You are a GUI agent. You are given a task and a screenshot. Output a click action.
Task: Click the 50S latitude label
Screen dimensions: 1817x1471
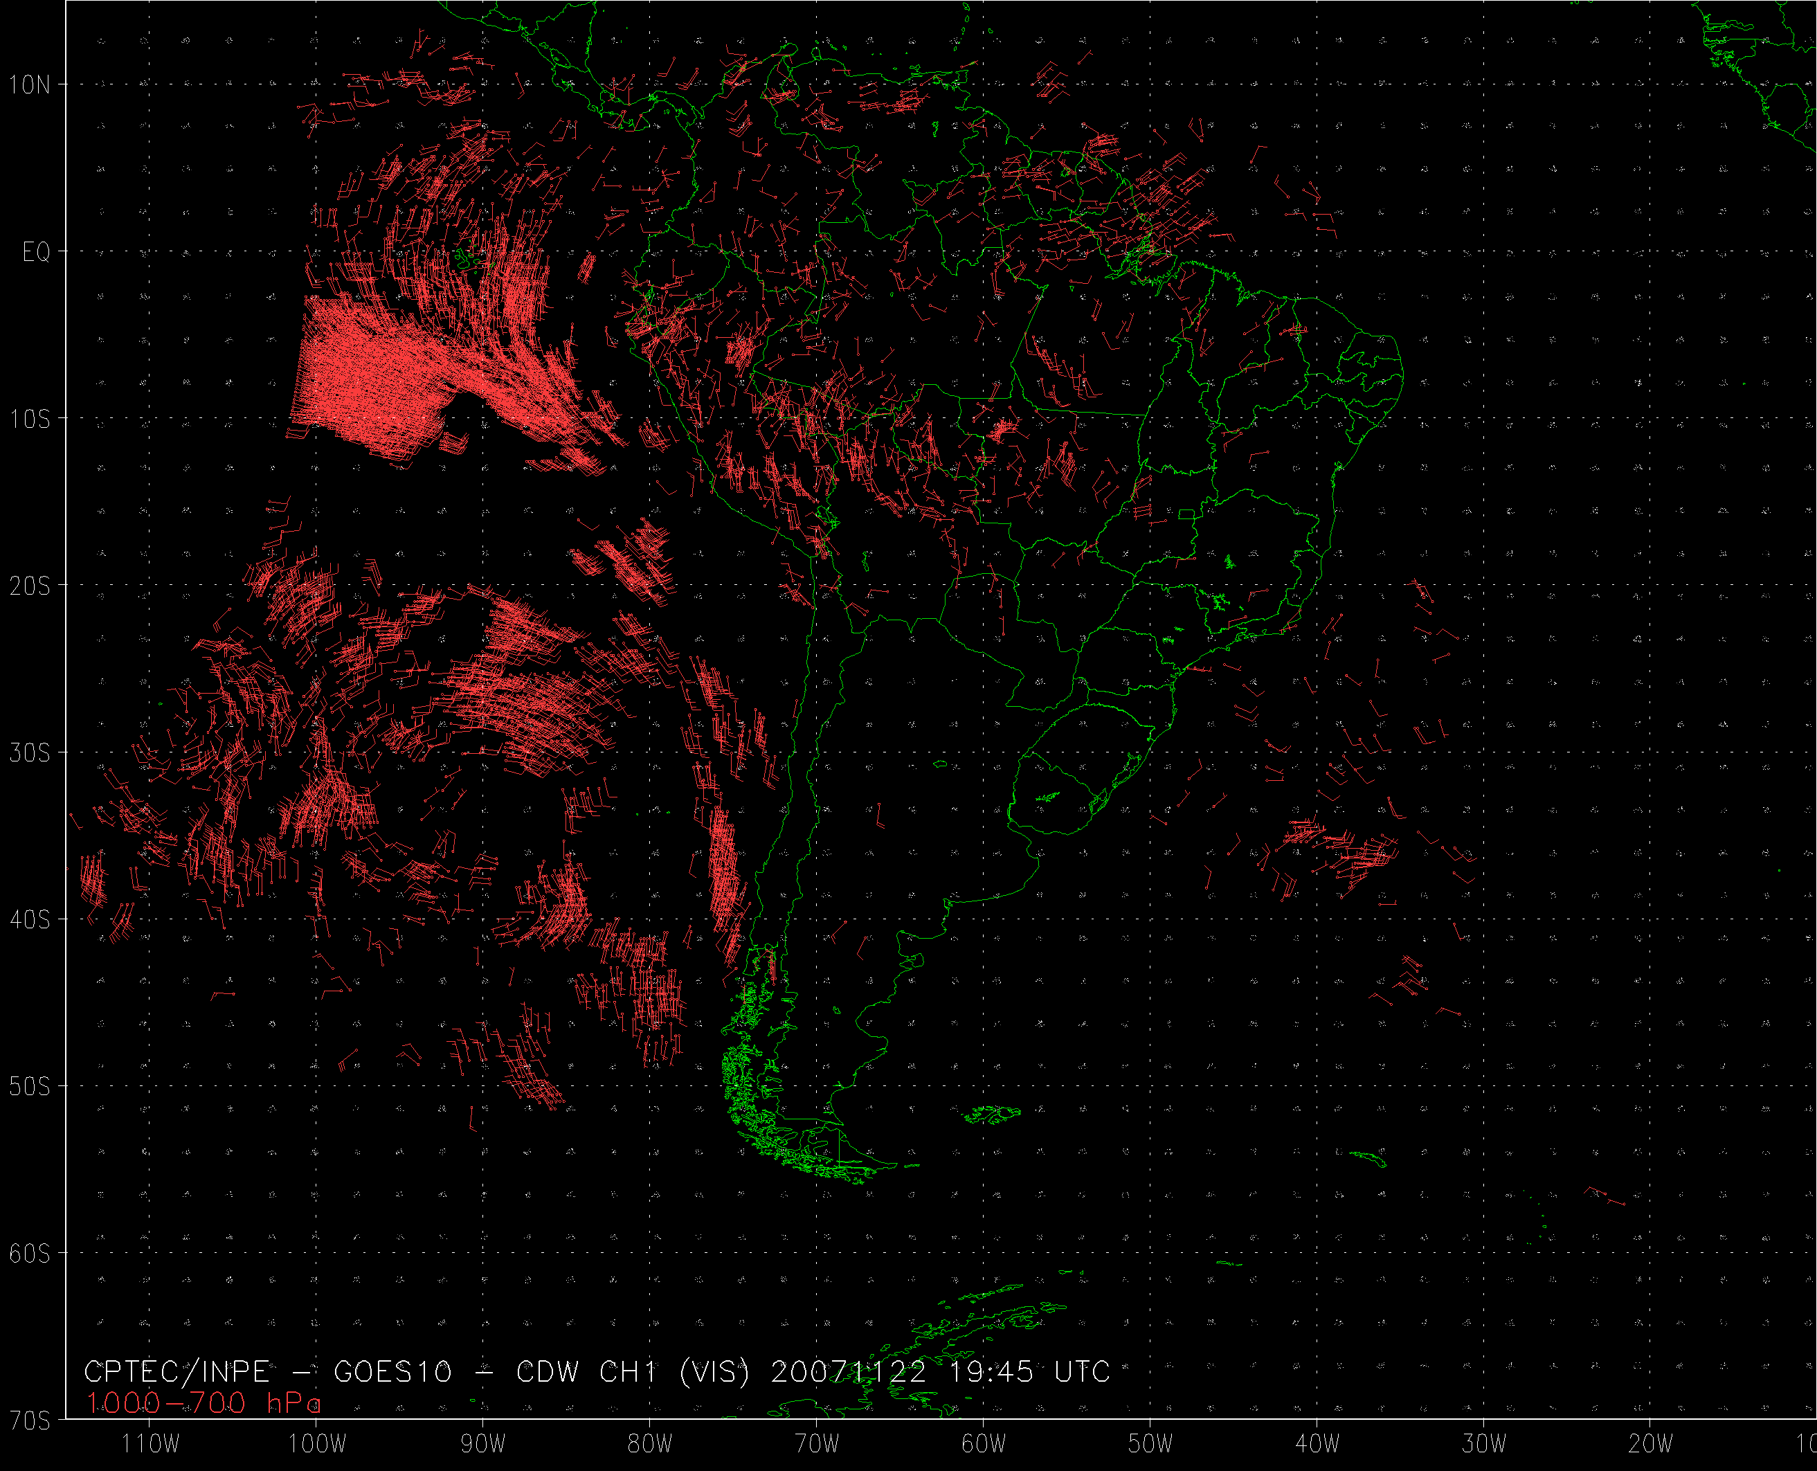30,1086
